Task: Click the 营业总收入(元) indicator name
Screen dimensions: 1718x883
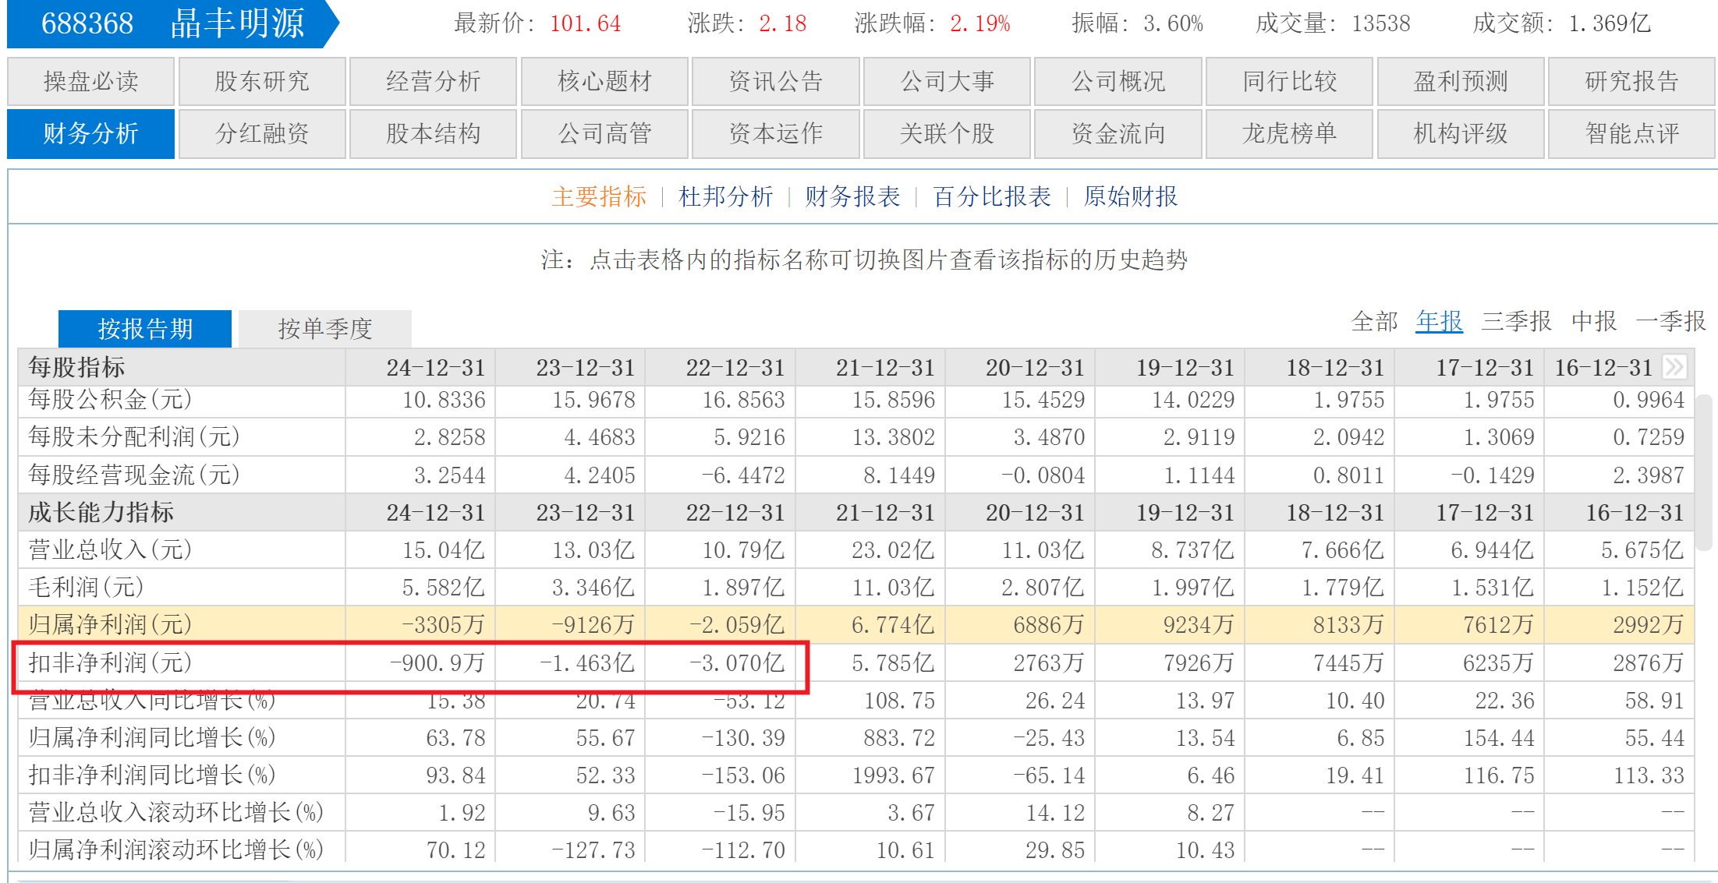Action: [x=110, y=550]
